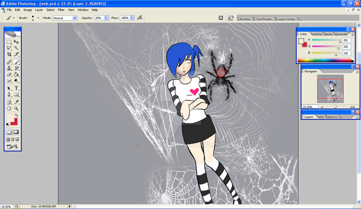
Task: Click the Navigator zoom percentage field
Action: [x=310, y=107]
